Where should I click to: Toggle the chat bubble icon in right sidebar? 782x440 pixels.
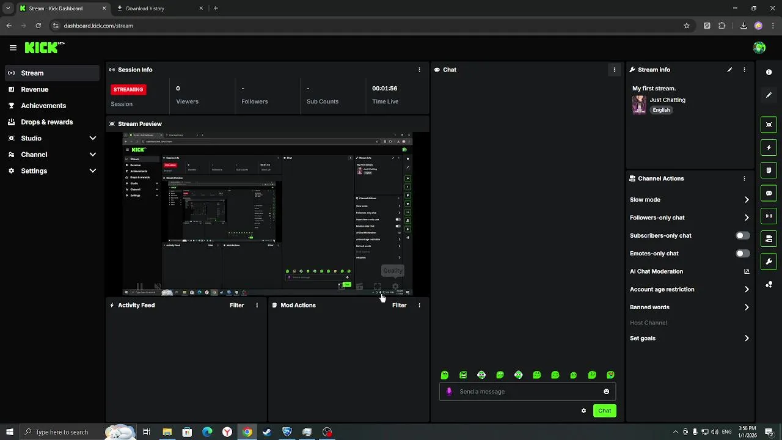(x=769, y=193)
